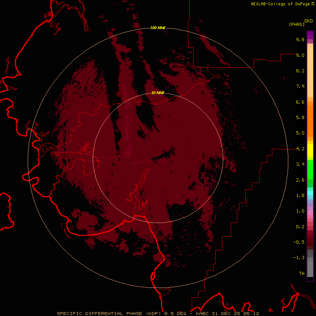Click the -0.5 value on color scale
Image resolution: width=316 pixels, height=316 pixels.
coord(299,242)
